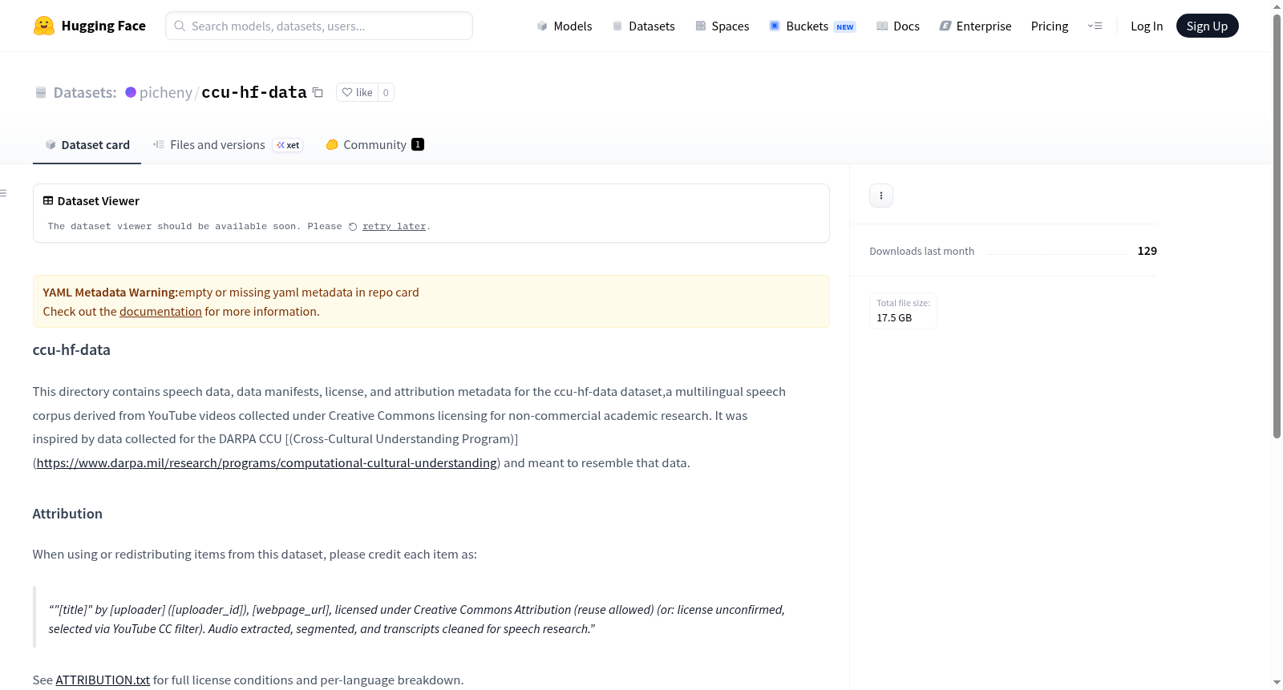Click the Downloads last month count 129

[1147, 251]
